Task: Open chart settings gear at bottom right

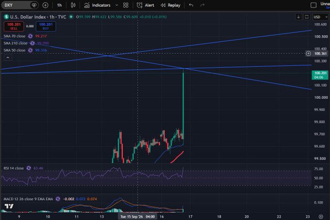Action: pos(321,217)
